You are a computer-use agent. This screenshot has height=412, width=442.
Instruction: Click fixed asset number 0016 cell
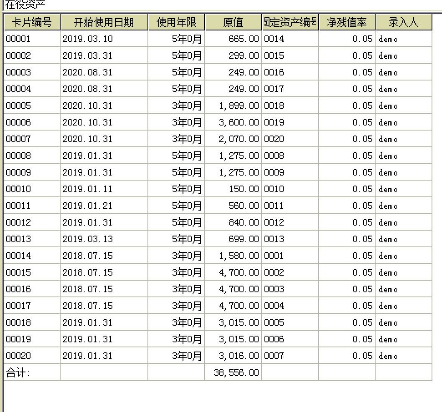(x=290, y=72)
